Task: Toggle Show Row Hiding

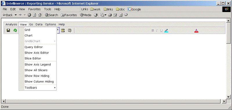Action: pyautogui.click(x=38, y=76)
